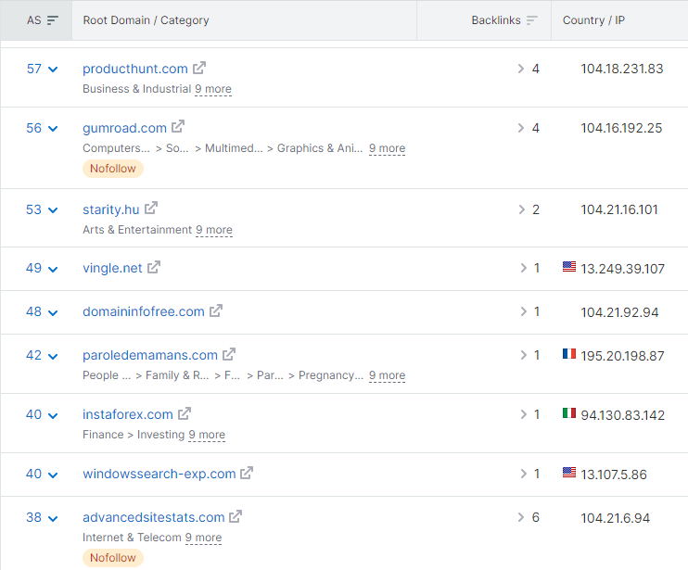The width and height of the screenshot is (688, 570).
Task: Click Business & Industrial category text
Action: [x=137, y=89]
